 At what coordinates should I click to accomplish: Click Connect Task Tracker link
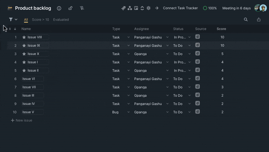pos(180,8)
